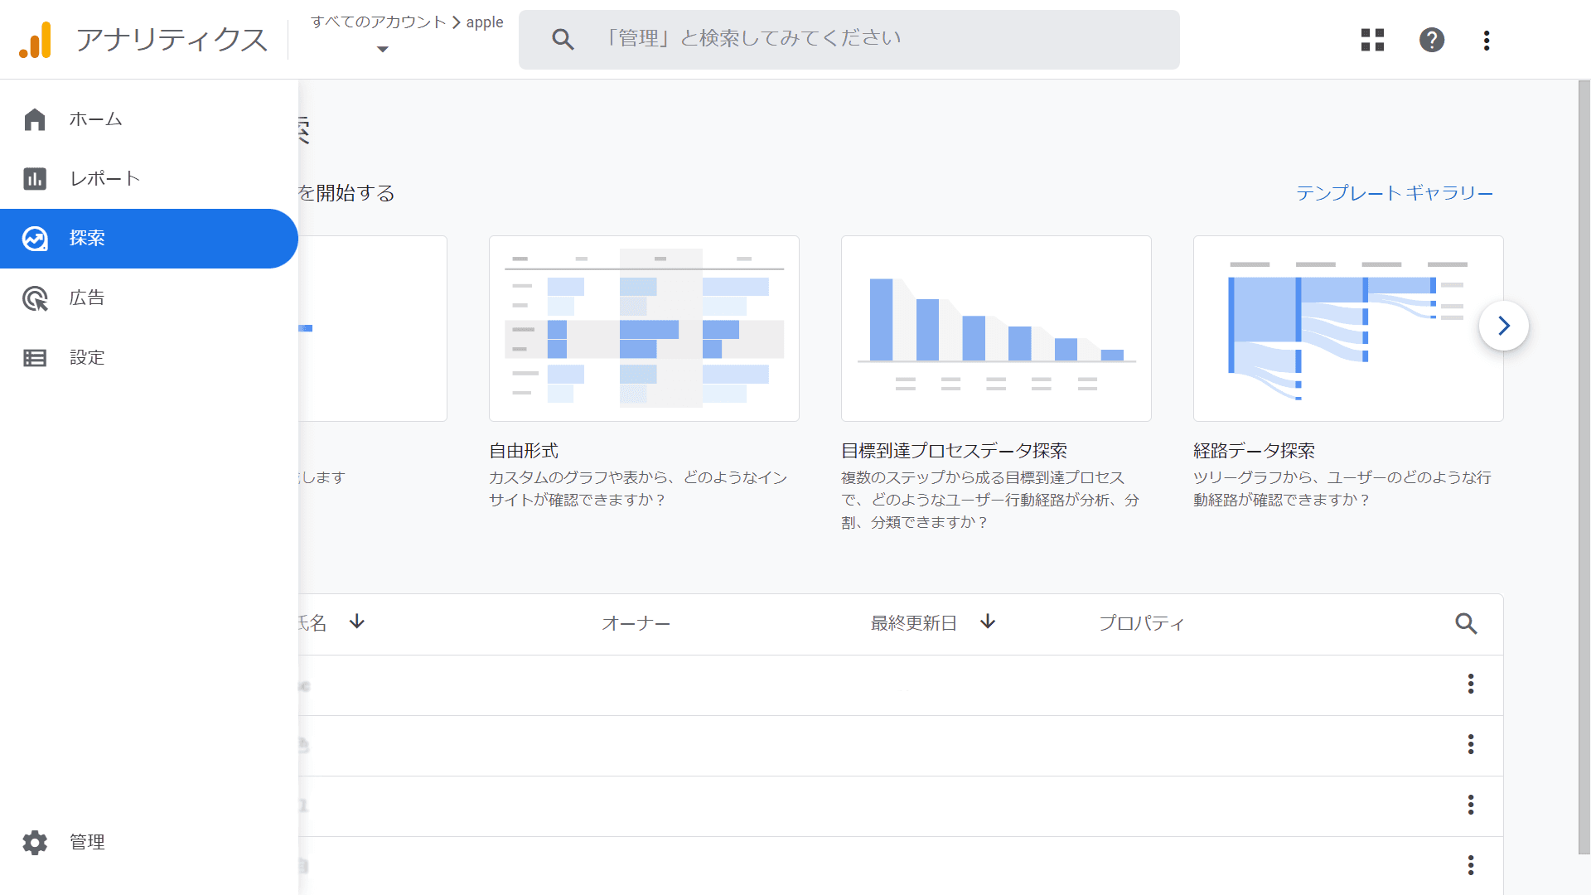Open more options for third exploration row
The width and height of the screenshot is (1591, 895).
(x=1471, y=805)
